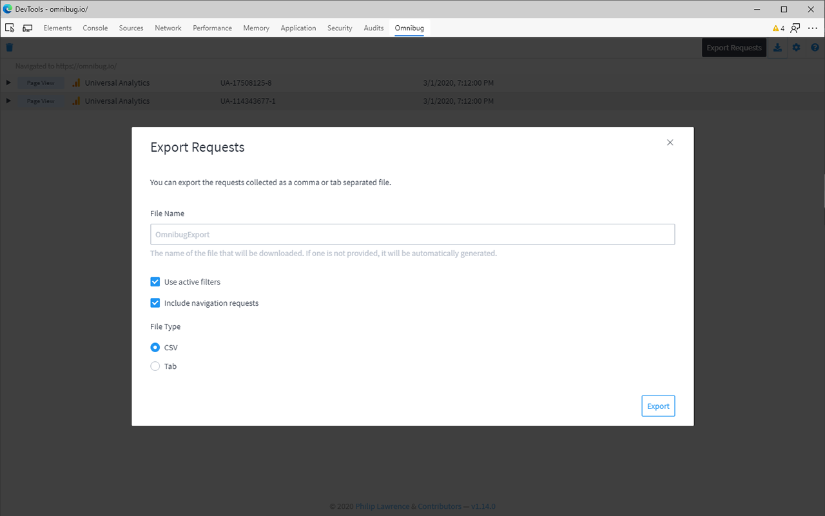825x516 pixels.
Task: Open the help question mark icon
Action: click(815, 48)
